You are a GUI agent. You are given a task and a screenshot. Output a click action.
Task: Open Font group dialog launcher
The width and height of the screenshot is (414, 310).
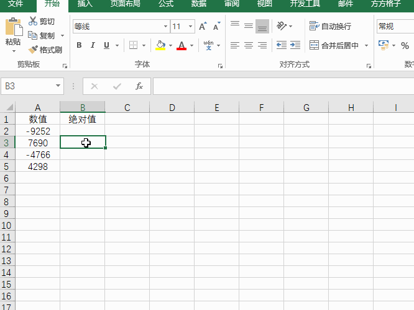[x=220, y=66]
